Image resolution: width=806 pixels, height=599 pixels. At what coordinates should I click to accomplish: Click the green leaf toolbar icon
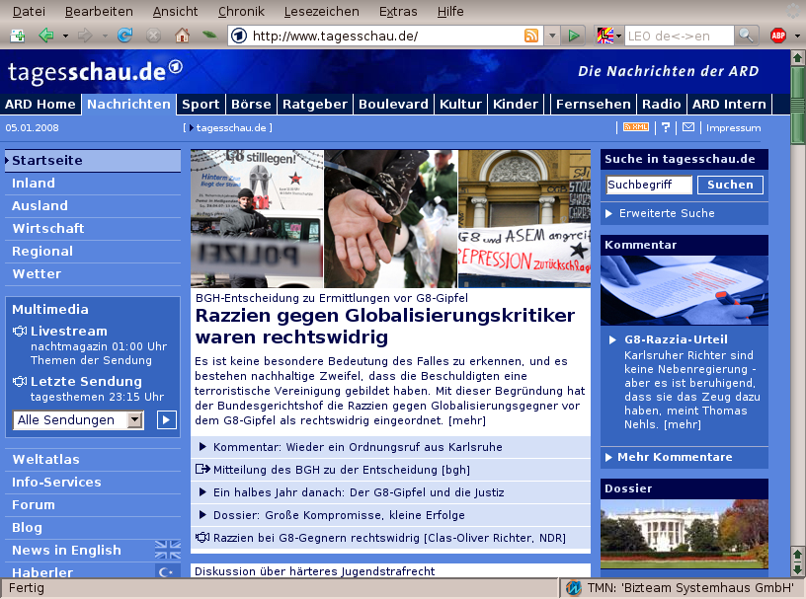209,35
